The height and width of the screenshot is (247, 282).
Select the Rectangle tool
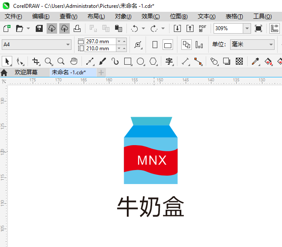point(128,62)
